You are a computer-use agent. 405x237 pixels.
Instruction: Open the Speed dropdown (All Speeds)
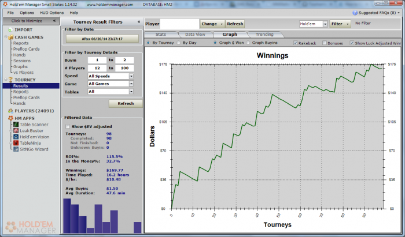[x=131, y=76]
